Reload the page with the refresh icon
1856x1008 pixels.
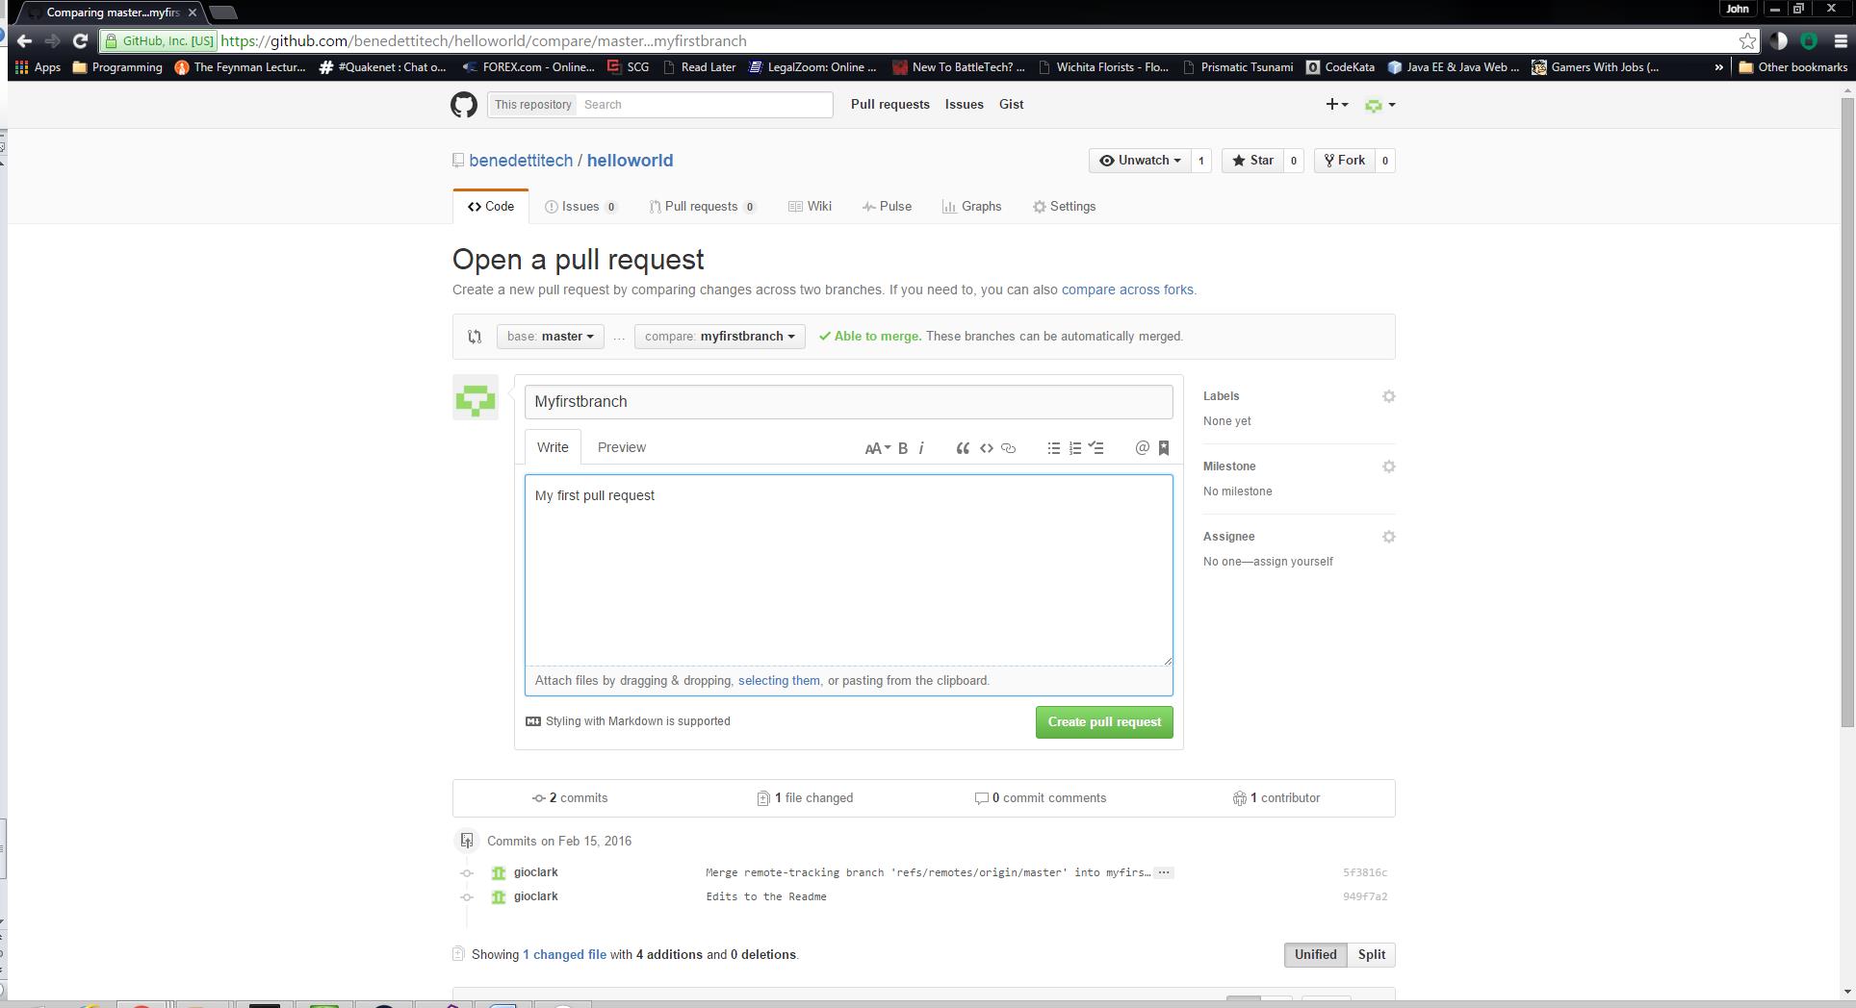pyautogui.click(x=81, y=41)
